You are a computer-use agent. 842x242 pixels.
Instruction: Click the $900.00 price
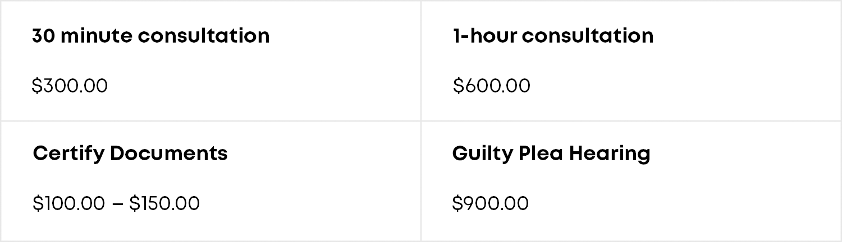tap(491, 203)
